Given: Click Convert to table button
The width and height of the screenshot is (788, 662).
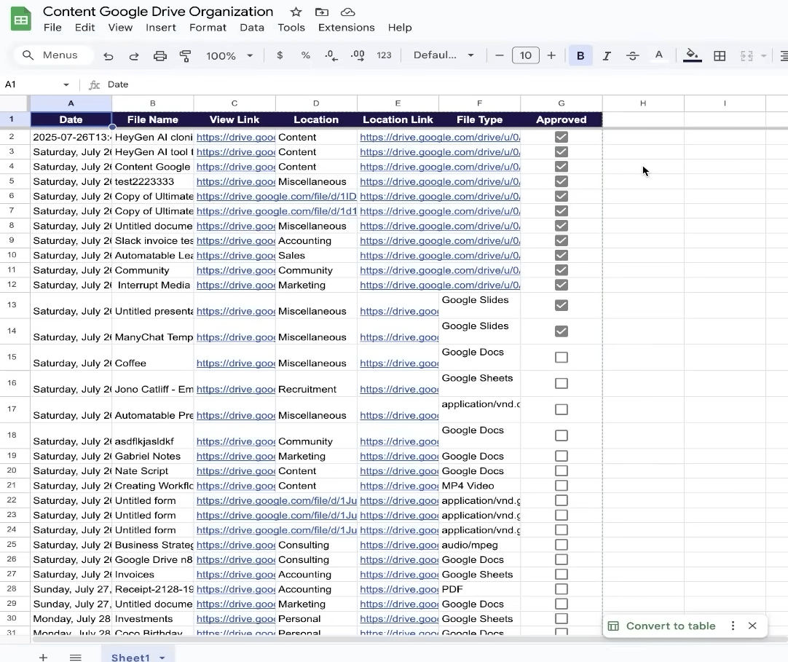Looking at the screenshot, I should pyautogui.click(x=671, y=626).
